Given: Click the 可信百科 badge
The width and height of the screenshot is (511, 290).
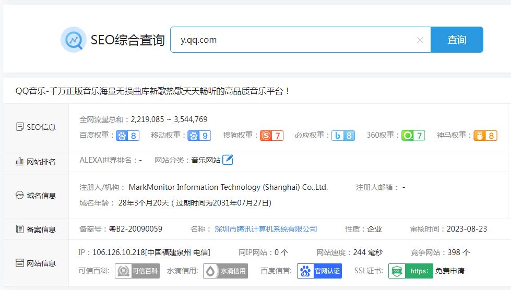Looking at the screenshot, I should [137, 271].
